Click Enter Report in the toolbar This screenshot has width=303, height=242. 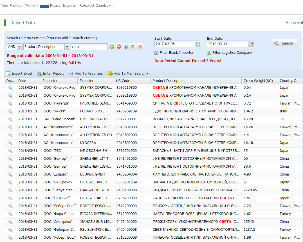(x=51, y=74)
